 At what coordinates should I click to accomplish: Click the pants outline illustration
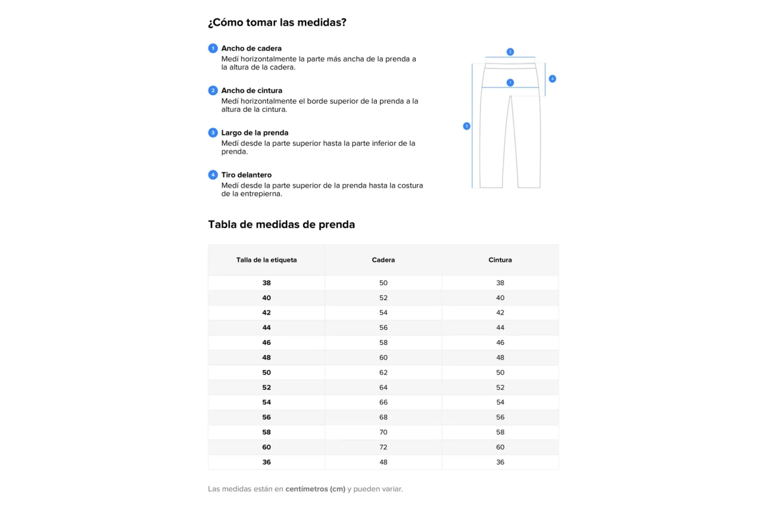(x=510, y=138)
